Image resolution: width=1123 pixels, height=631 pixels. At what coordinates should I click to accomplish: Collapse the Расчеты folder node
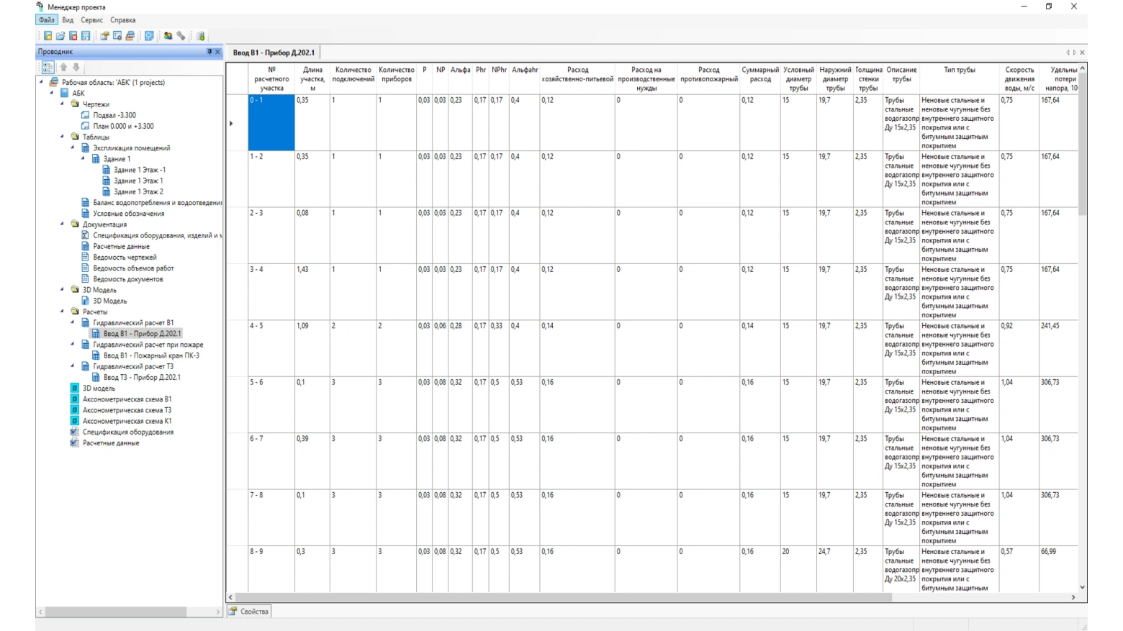[x=62, y=312]
